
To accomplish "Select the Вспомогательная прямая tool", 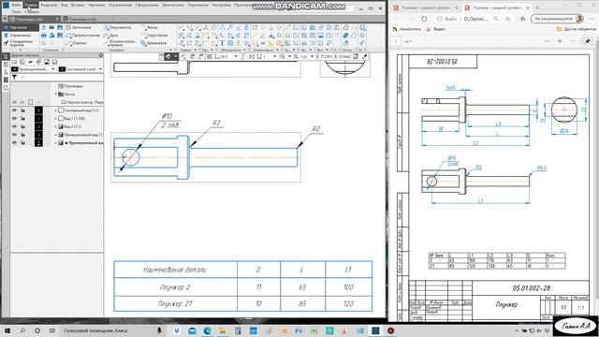I will 120,42.
